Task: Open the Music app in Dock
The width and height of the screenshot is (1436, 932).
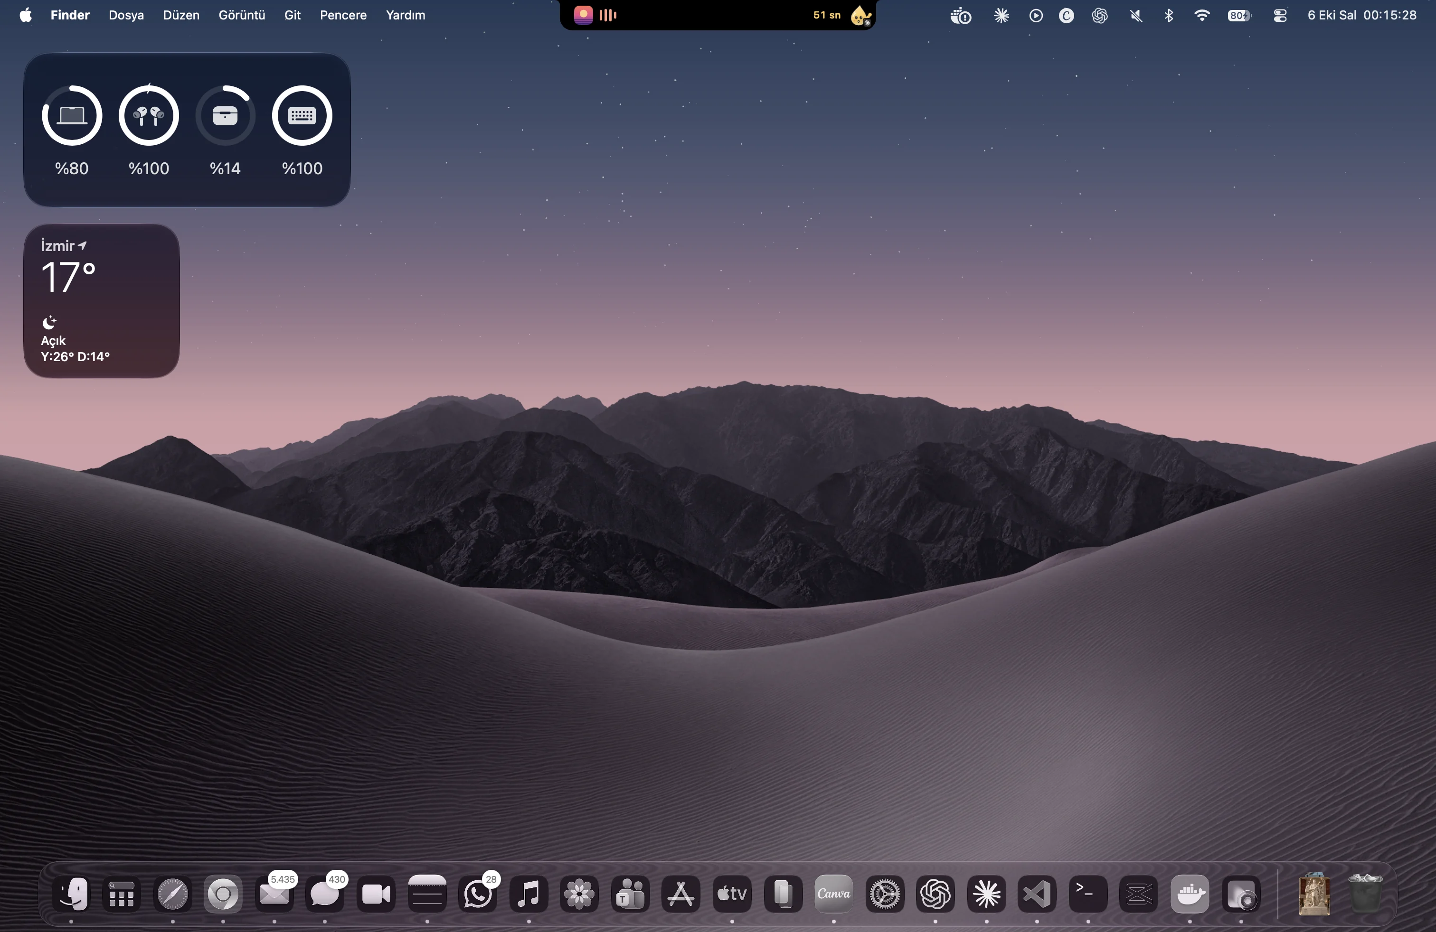Action: coord(529,894)
